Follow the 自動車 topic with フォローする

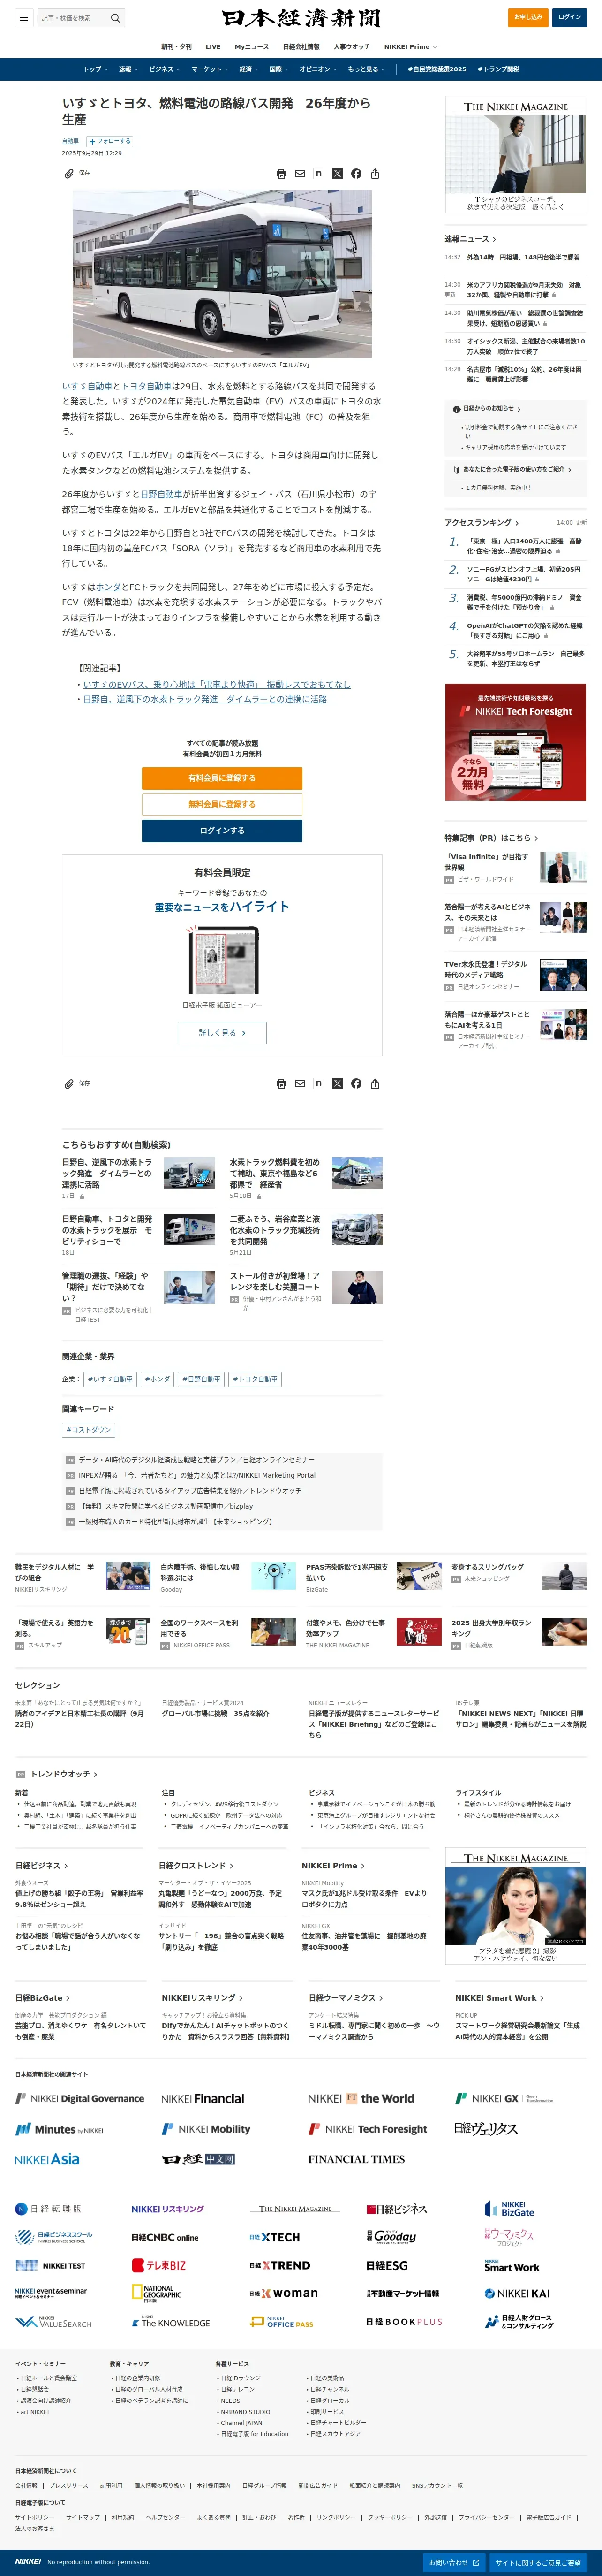click(x=110, y=141)
